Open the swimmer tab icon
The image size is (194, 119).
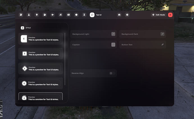click(x=60, y=15)
